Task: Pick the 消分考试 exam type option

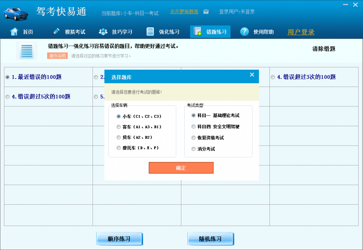Action: click(x=194, y=149)
